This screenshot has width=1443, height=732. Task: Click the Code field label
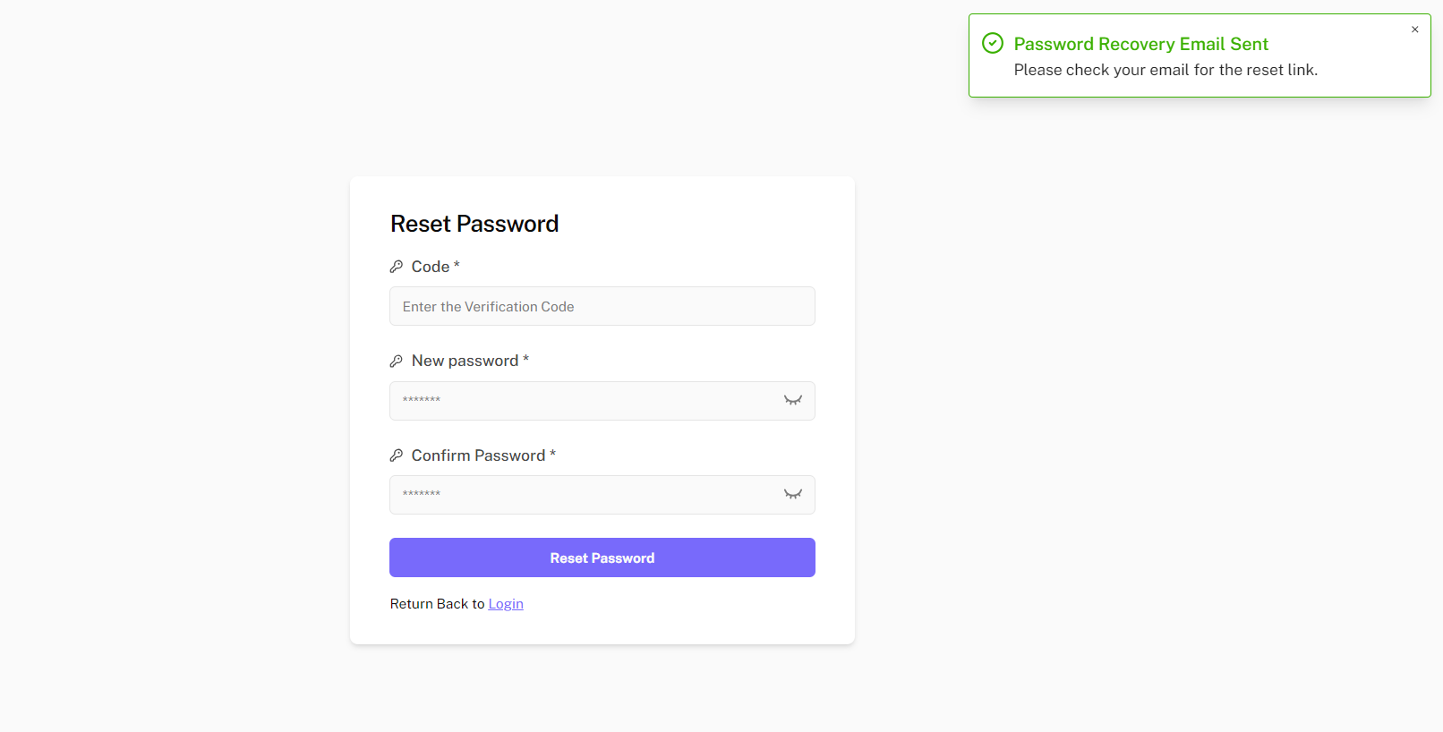(431, 267)
